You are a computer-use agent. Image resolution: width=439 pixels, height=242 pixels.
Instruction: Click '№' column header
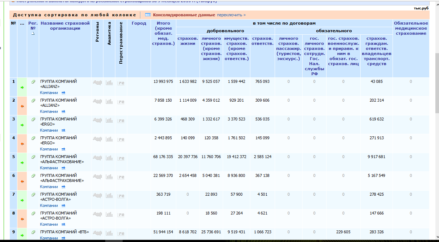(x=13, y=23)
